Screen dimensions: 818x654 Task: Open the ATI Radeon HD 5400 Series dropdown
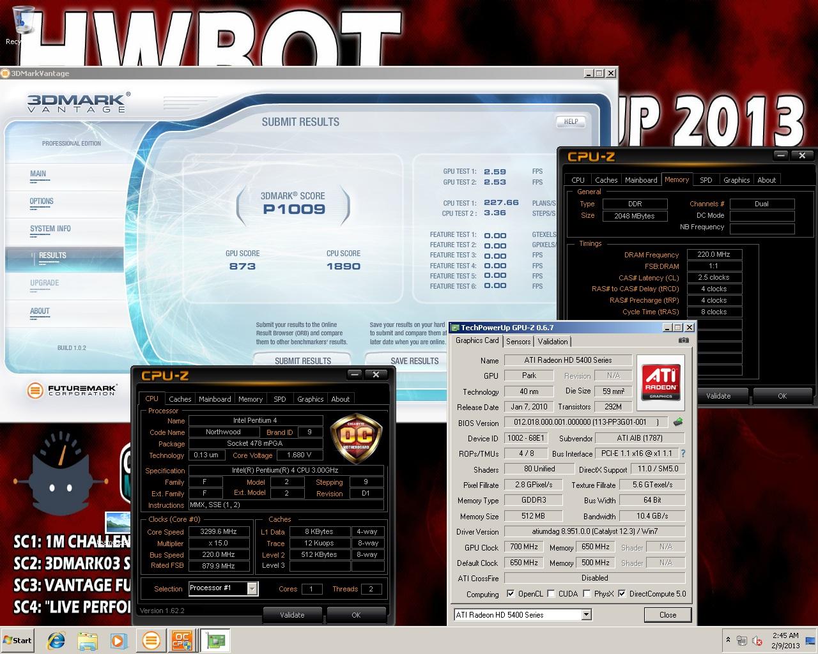tap(586, 615)
